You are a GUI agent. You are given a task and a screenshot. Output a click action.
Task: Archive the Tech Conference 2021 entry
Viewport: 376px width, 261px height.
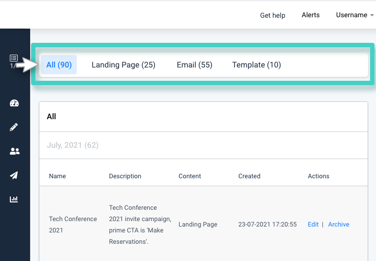coord(339,224)
